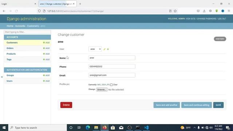The width and height of the screenshot is (233, 131).
Task: Open the notification center icon
Action: pos(228,128)
